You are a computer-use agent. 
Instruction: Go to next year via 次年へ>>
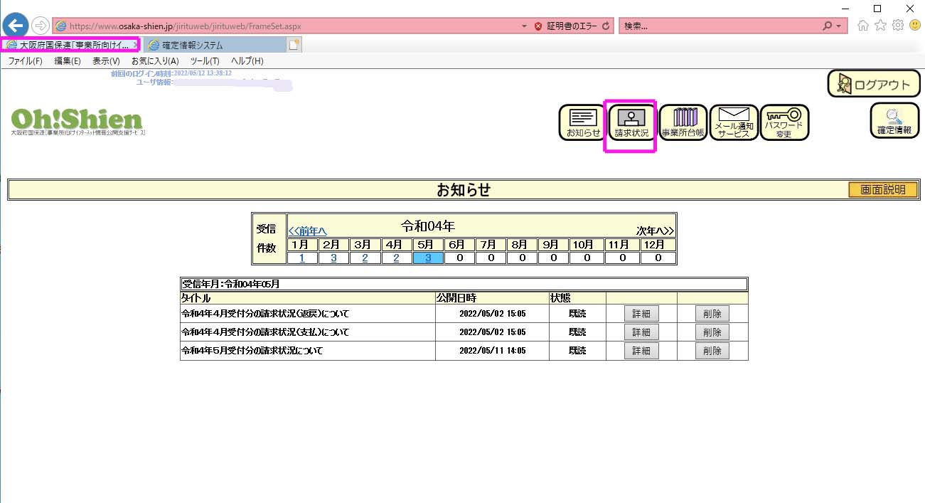point(655,231)
